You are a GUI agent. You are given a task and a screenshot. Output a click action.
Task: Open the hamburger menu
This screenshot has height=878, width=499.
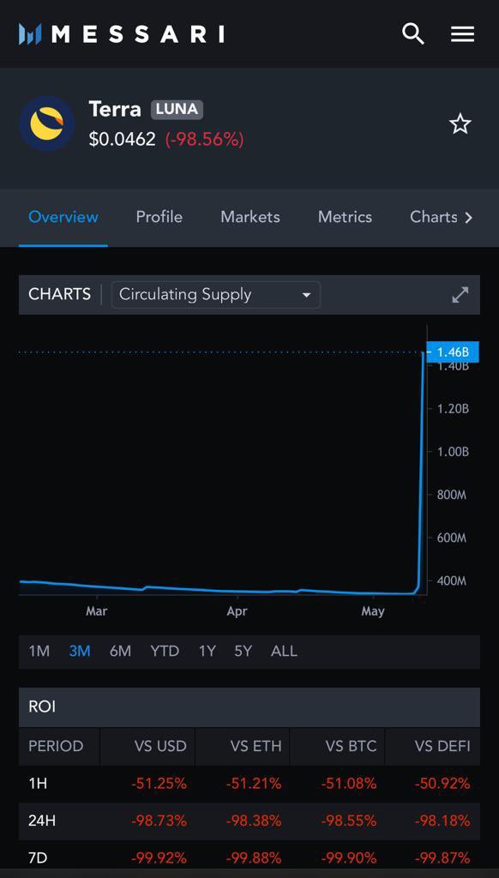[463, 34]
